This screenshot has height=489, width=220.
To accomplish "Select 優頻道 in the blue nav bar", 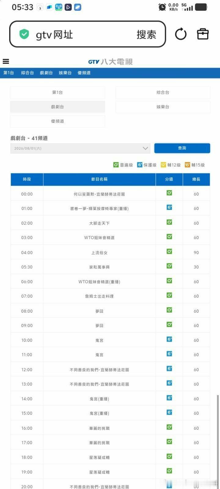I will click(84, 73).
